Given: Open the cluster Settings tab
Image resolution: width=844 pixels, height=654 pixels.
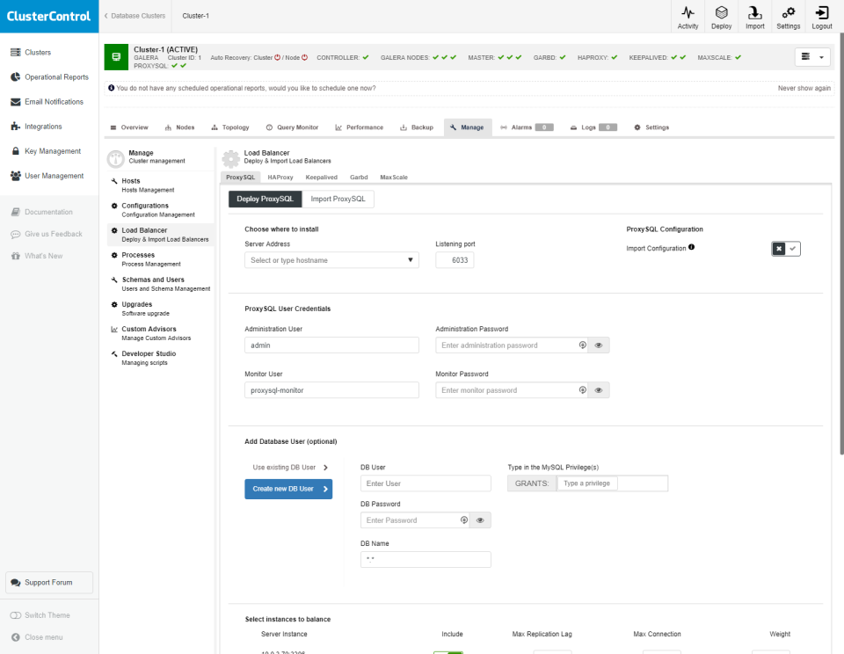Looking at the screenshot, I should [x=651, y=127].
